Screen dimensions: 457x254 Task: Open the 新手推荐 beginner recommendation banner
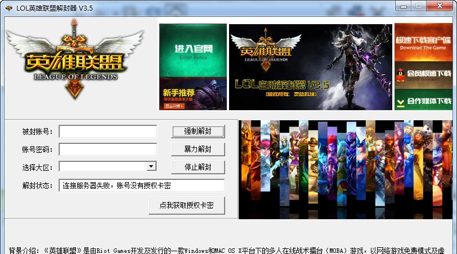[193, 94]
